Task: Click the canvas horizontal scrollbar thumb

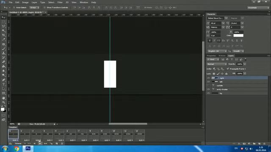Action: click(x=128, y=124)
